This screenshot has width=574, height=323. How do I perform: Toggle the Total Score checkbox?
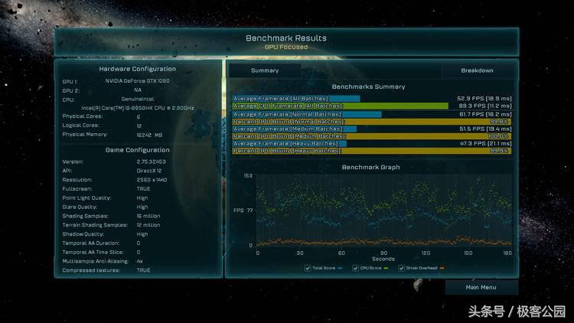[308, 268]
